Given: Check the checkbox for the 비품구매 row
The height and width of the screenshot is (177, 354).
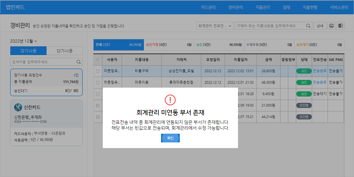Looking at the screenshot, I should (x=98, y=71).
